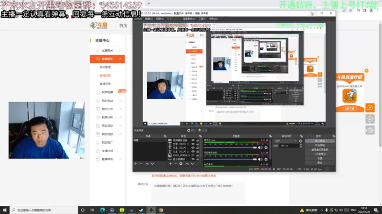Mute the 视频捕获设备 mixer channel
The height and width of the screenshot is (214, 382).
(260, 159)
